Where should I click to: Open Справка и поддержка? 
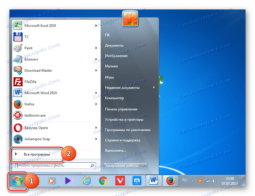click(122, 140)
